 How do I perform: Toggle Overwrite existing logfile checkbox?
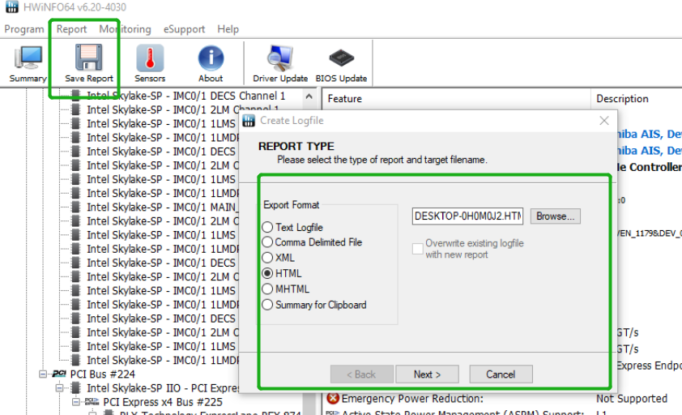418,249
